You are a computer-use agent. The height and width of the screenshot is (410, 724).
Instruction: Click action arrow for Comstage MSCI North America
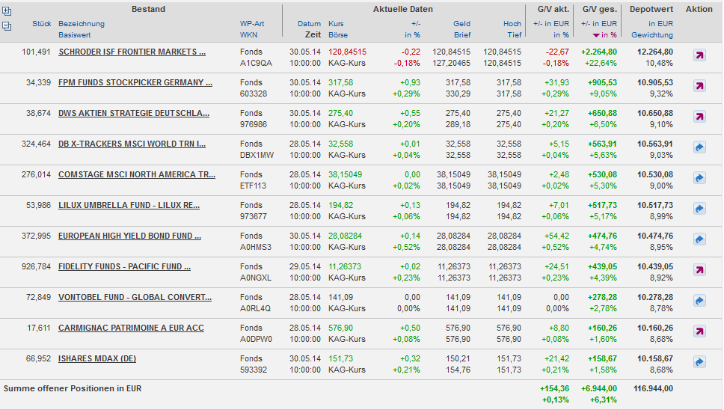[699, 178]
